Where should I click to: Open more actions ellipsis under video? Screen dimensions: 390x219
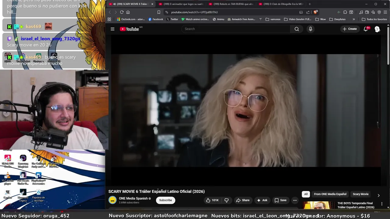pos(295,200)
